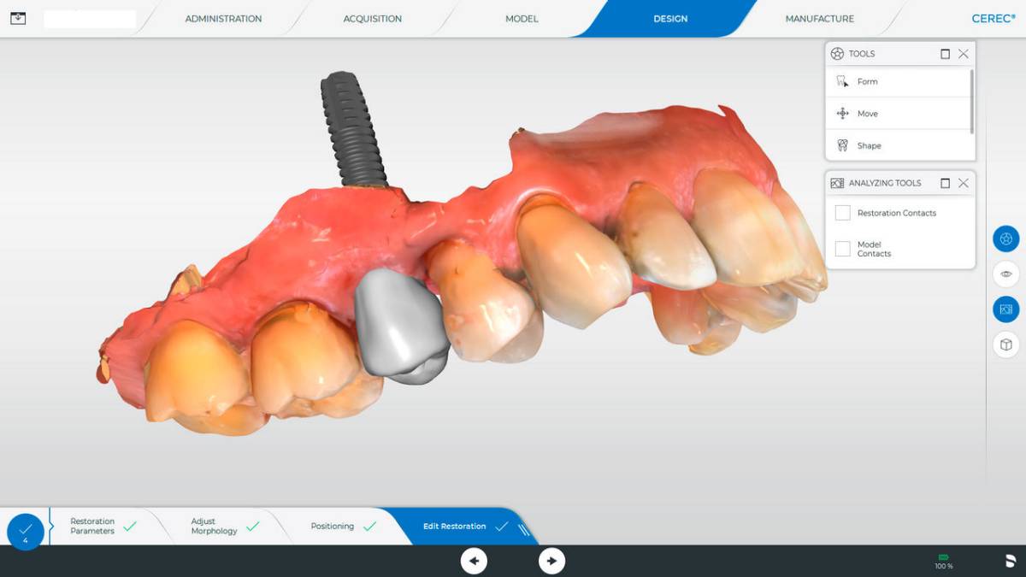The image size is (1026, 577).
Task: Select the Move tool
Action: [867, 114]
